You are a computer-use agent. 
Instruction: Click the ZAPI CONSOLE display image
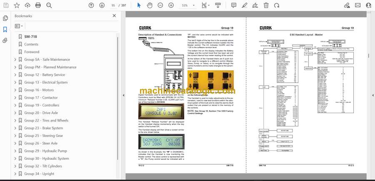coord(161,111)
